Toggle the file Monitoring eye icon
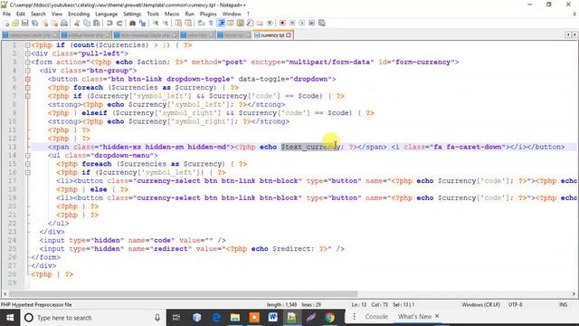 coord(270,23)
